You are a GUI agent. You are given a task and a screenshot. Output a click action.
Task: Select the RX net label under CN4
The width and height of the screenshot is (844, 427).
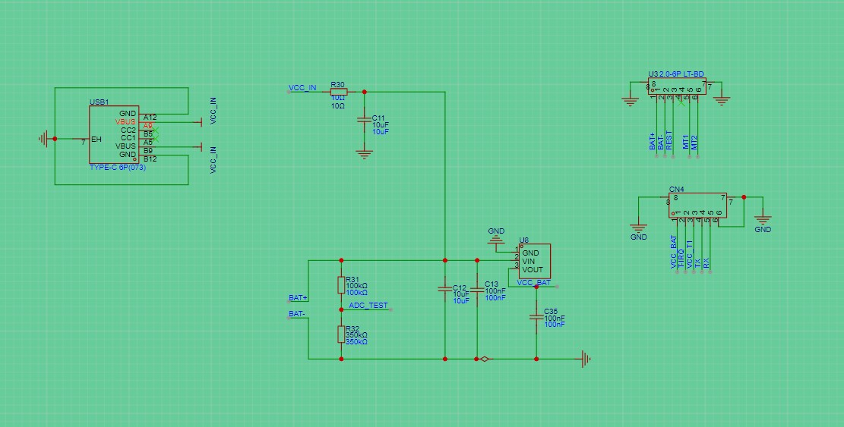[x=706, y=263]
